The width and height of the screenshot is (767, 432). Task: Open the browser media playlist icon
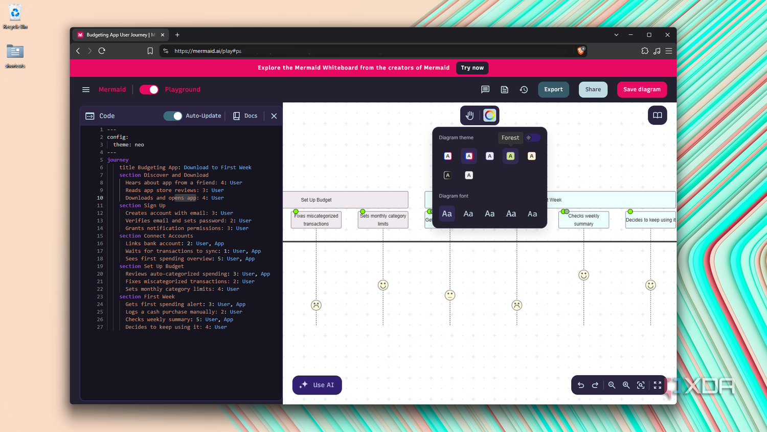[657, 51]
